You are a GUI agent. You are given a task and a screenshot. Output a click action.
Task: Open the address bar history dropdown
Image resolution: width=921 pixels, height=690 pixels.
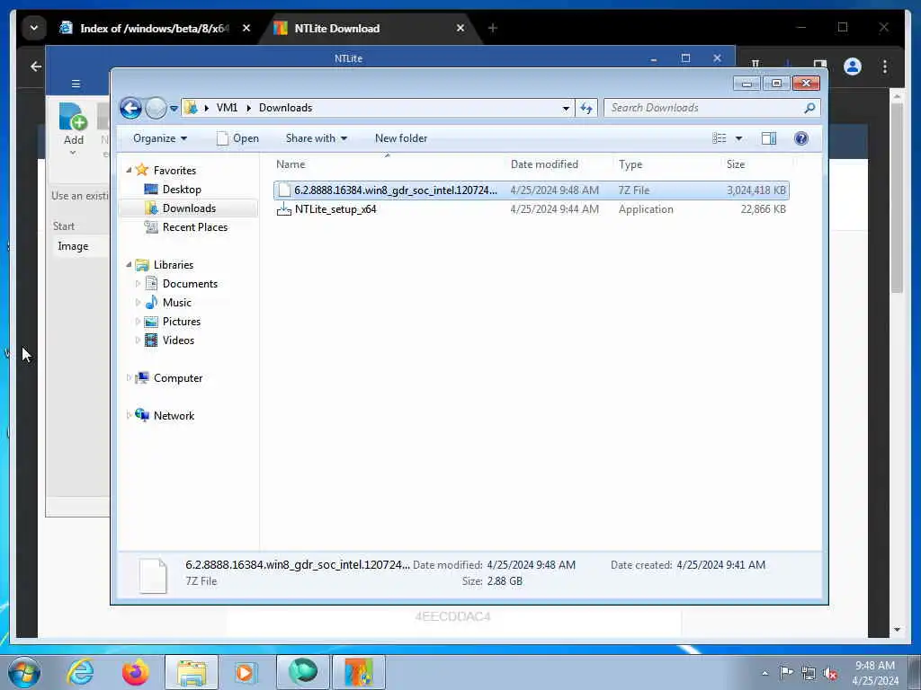[566, 108]
